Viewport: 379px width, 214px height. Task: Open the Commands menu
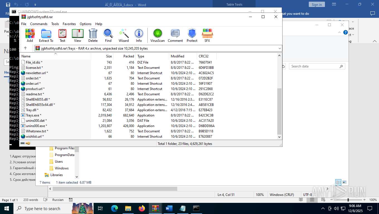(x=39, y=24)
